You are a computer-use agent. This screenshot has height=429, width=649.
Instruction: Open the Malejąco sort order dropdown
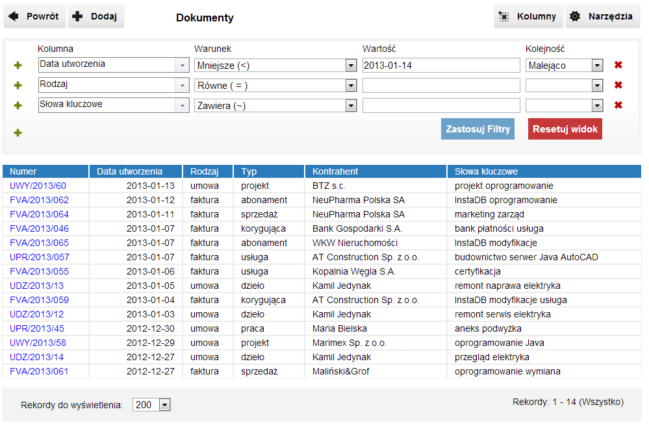click(x=597, y=66)
